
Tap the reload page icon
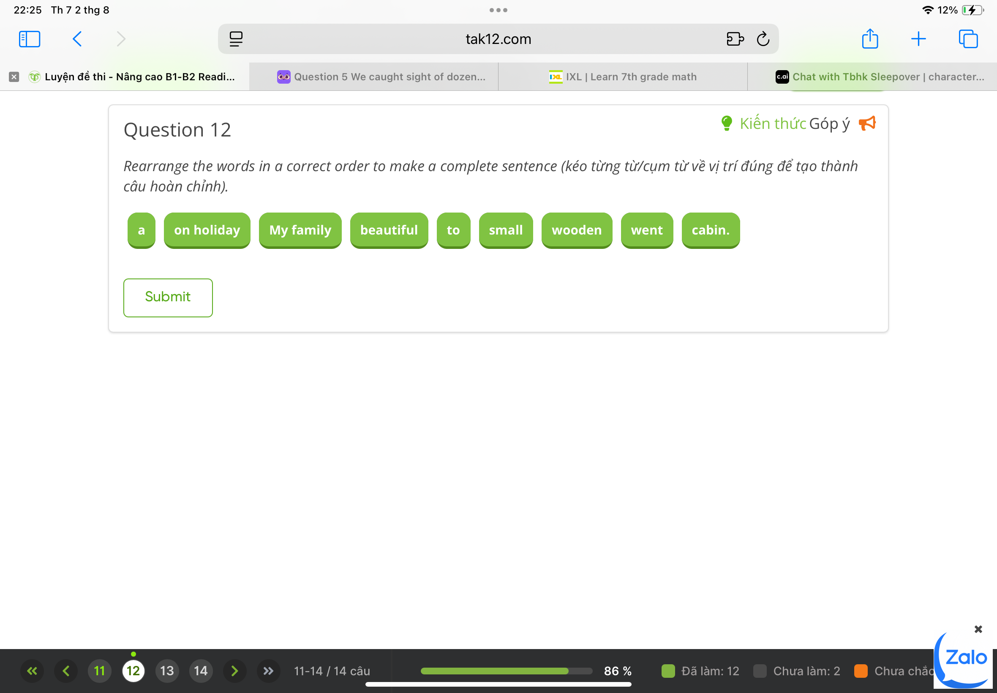(763, 39)
